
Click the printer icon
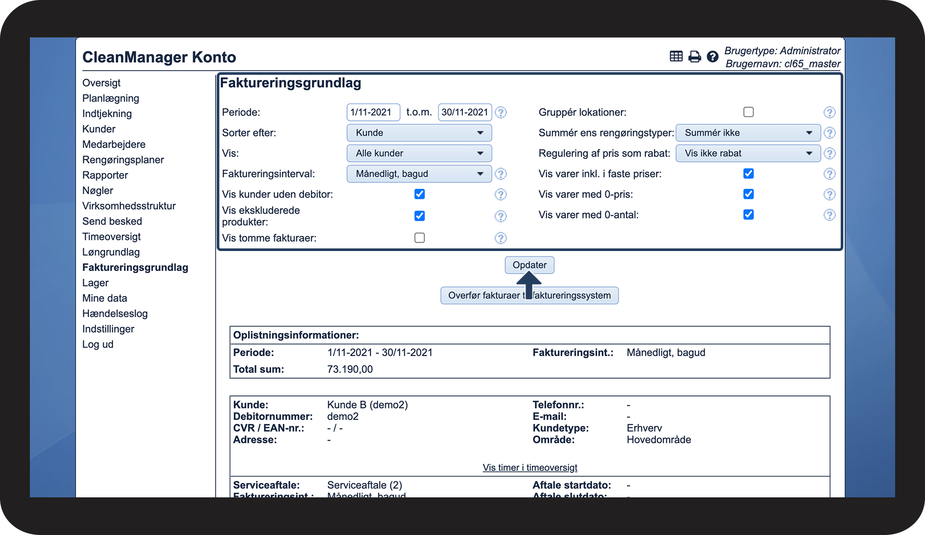point(694,56)
